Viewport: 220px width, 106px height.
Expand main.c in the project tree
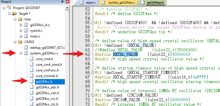point(21,36)
